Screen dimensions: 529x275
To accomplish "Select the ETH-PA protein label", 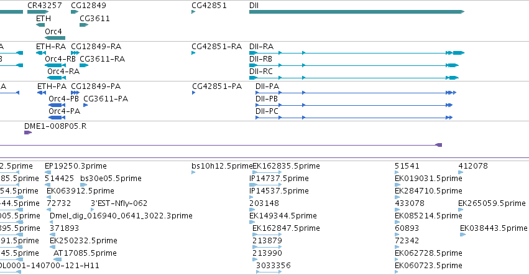I will (x=52, y=86).
